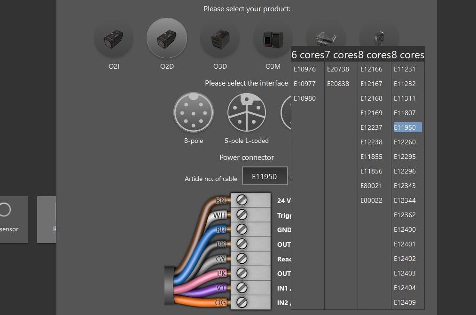476x315 pixels.
Task: Pick the O3M product icon
Action: tap(273, 39)
